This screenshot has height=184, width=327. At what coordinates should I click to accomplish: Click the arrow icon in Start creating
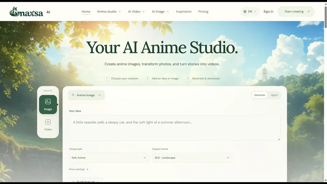309,12
